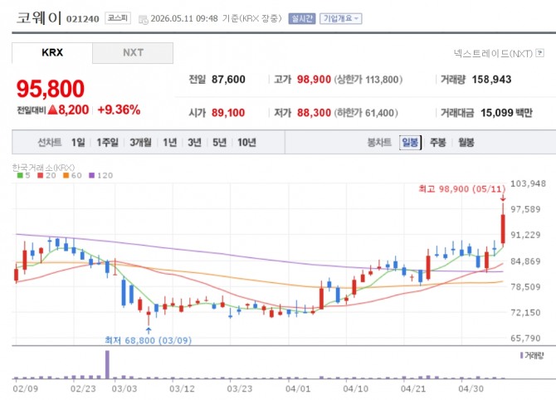556x400 pixels.
Task: Switch to the KRX tab
Action: pos(52,53)
